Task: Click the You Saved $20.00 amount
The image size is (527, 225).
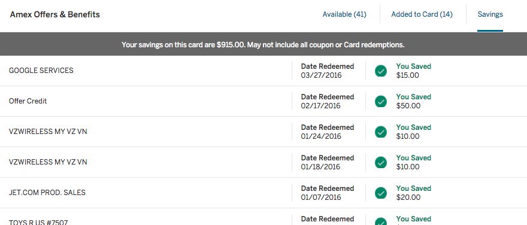Action: click(x=413, y=193)
